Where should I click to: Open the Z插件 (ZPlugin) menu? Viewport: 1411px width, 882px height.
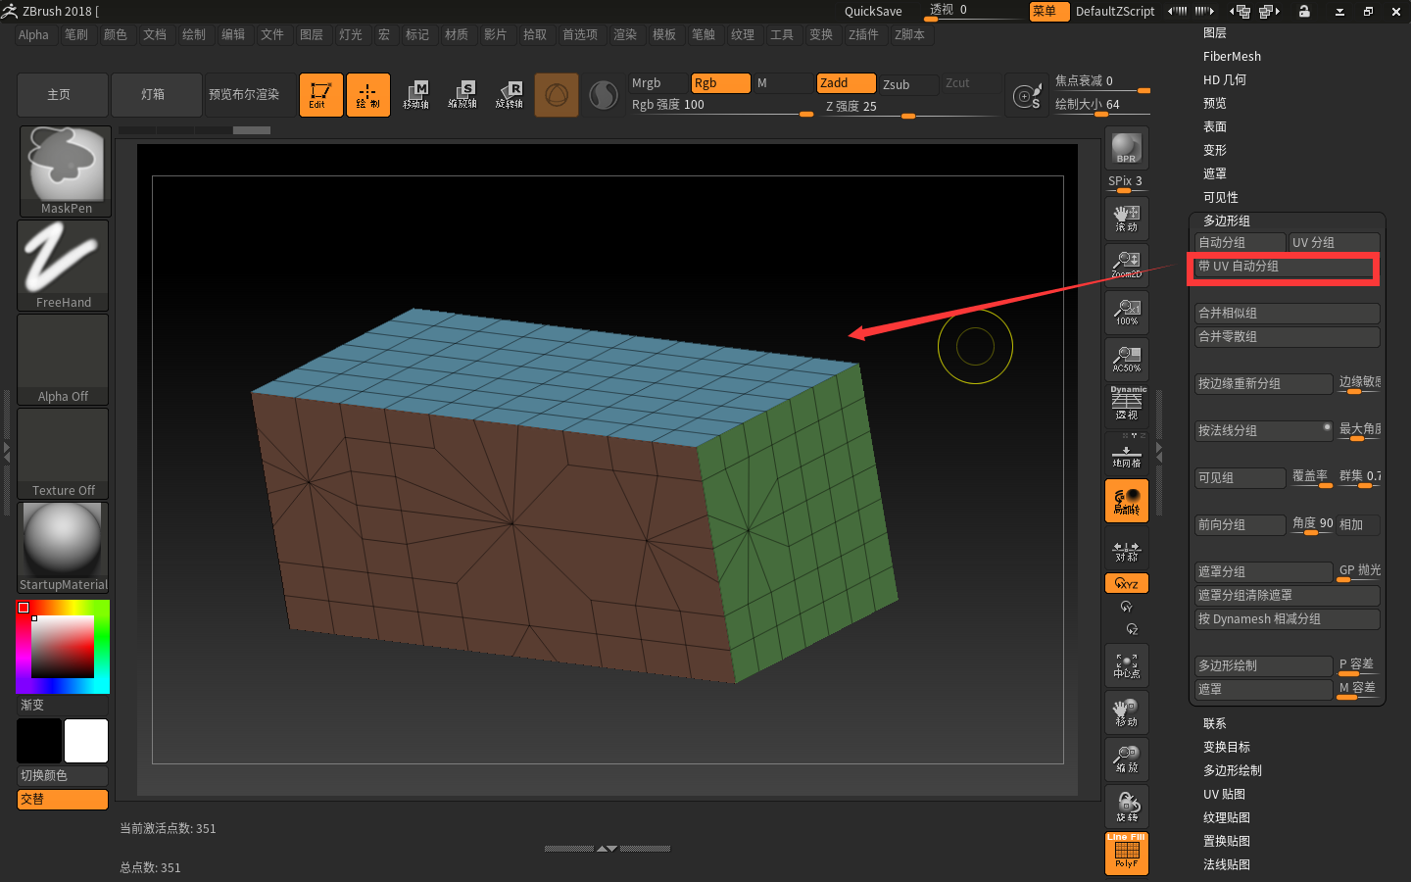pos(863,34)
